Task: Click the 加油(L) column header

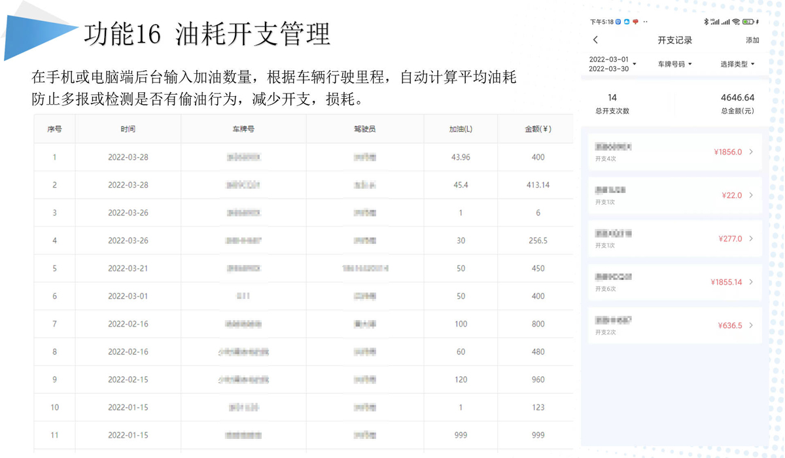Action: [461, 129]
